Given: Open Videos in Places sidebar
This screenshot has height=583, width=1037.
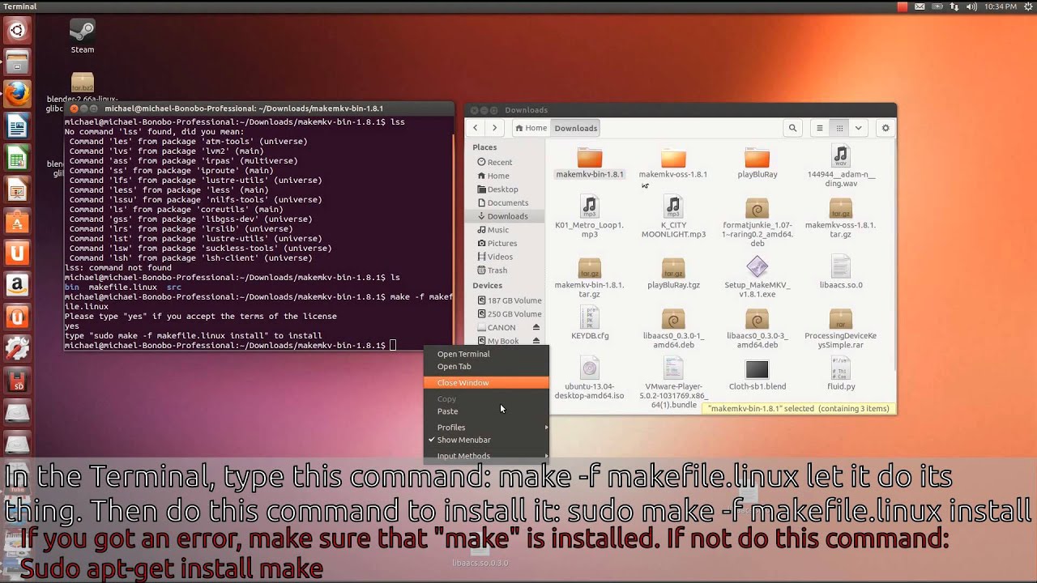Looking at the screenshot, I should (500, 257).
